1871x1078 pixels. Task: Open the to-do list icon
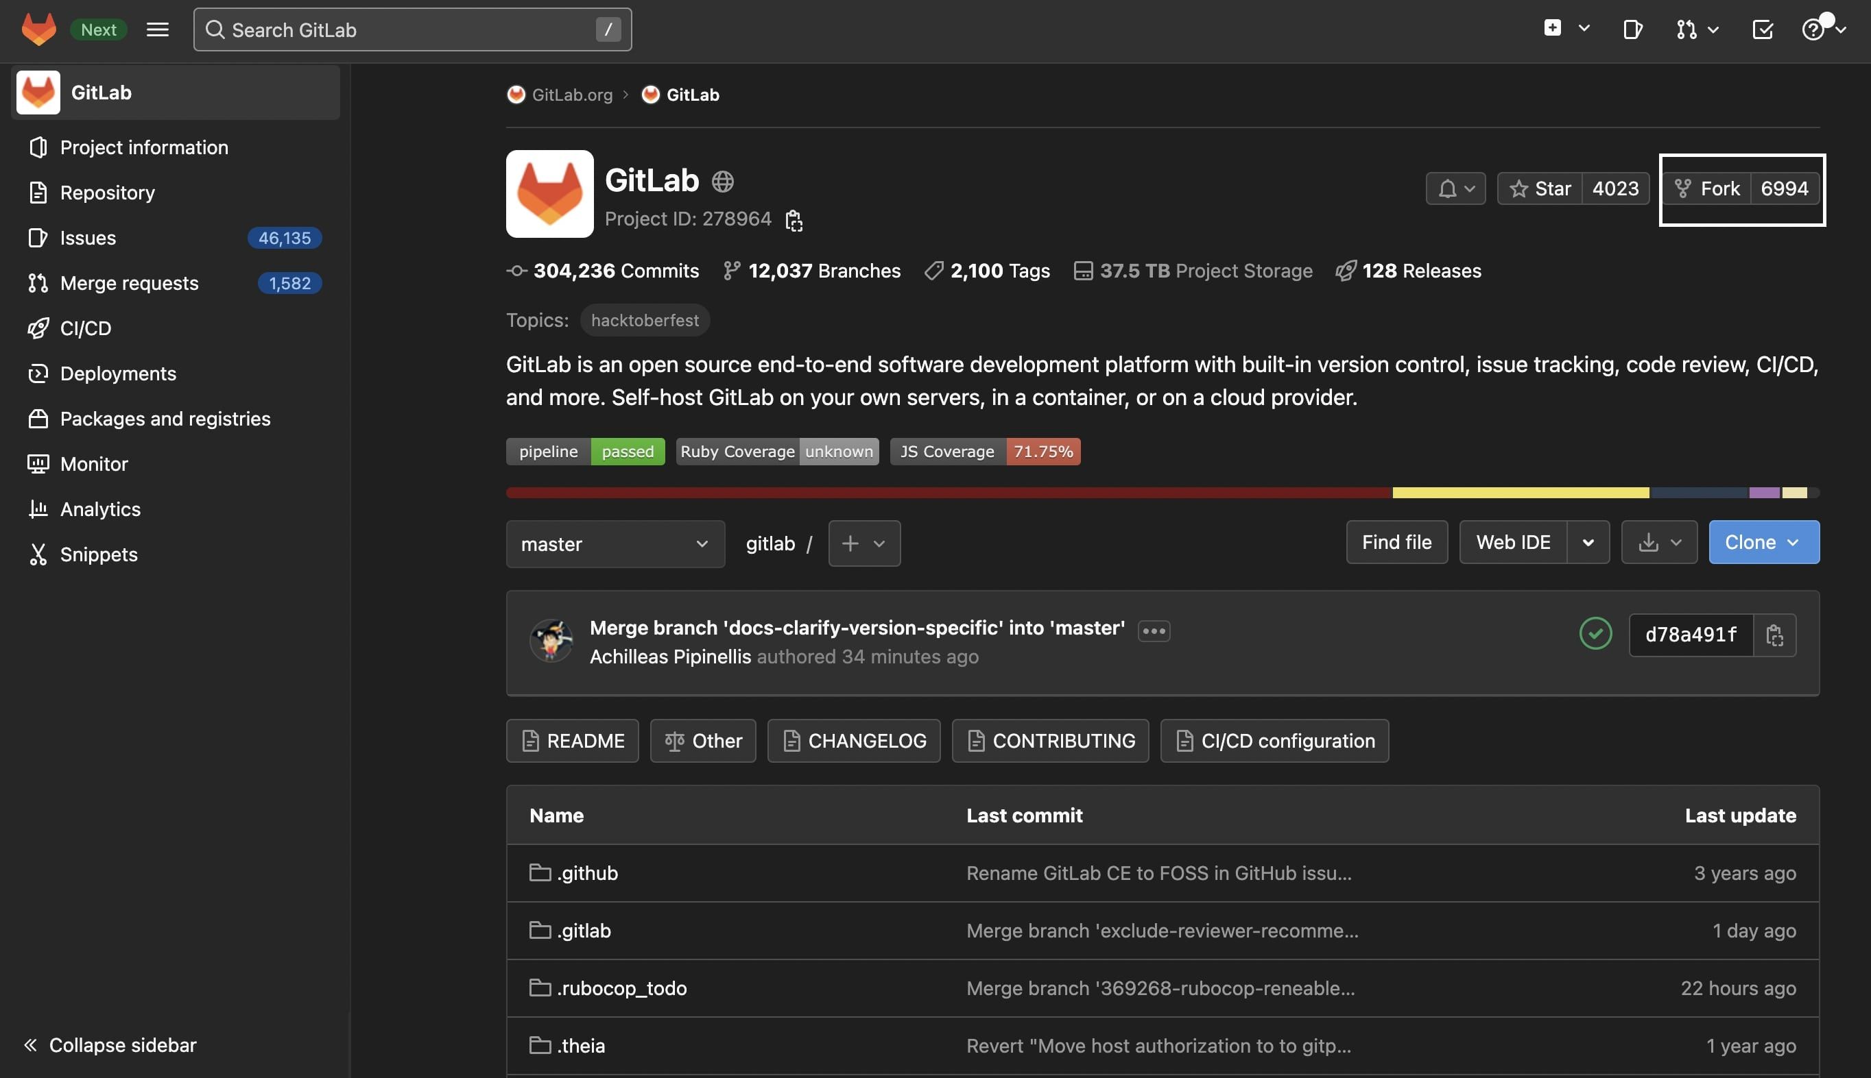coord(1762,29)
